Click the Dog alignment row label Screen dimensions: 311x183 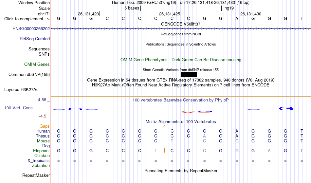pos(46,146)
